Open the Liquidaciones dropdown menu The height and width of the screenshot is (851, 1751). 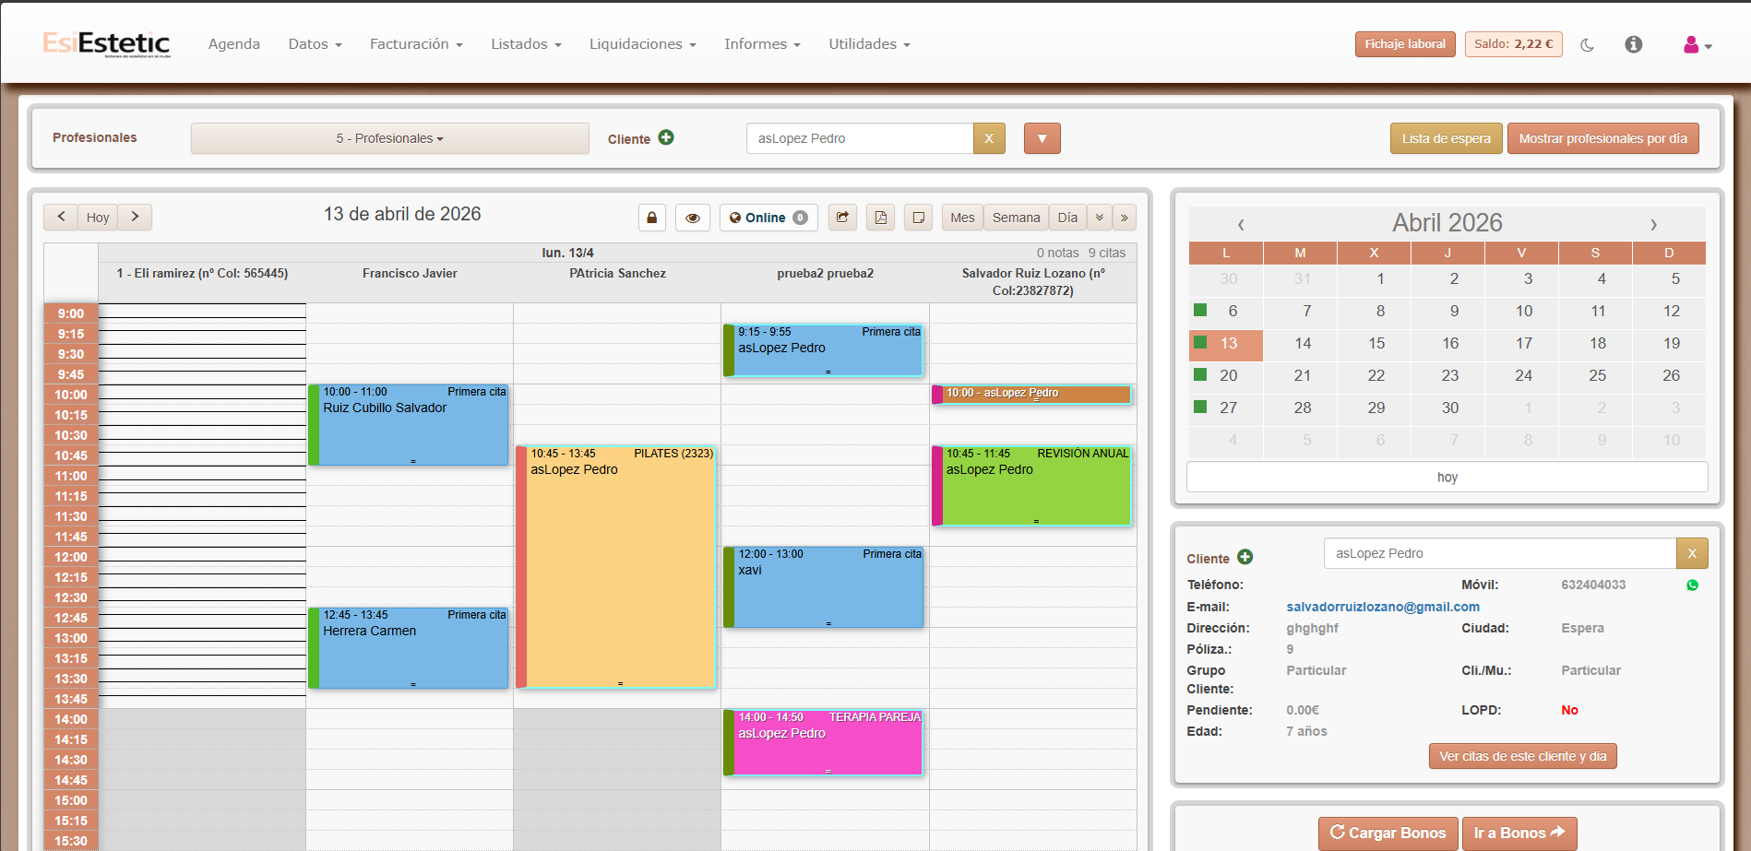point(643,44)
